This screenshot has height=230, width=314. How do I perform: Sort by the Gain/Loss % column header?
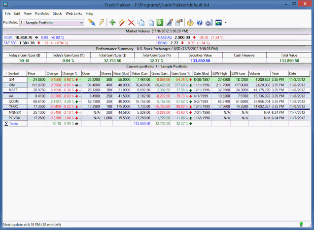click(181, 73)
